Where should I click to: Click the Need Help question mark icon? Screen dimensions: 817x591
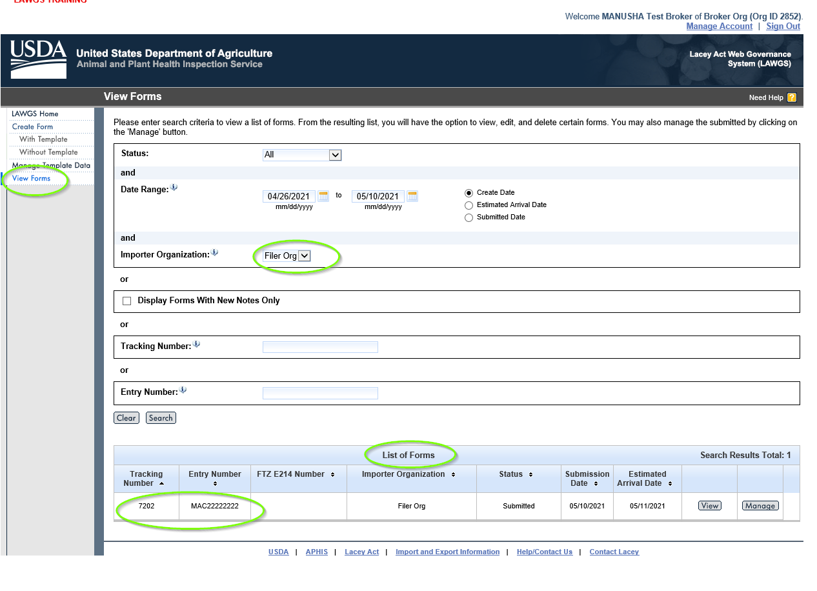click(792, 97)
